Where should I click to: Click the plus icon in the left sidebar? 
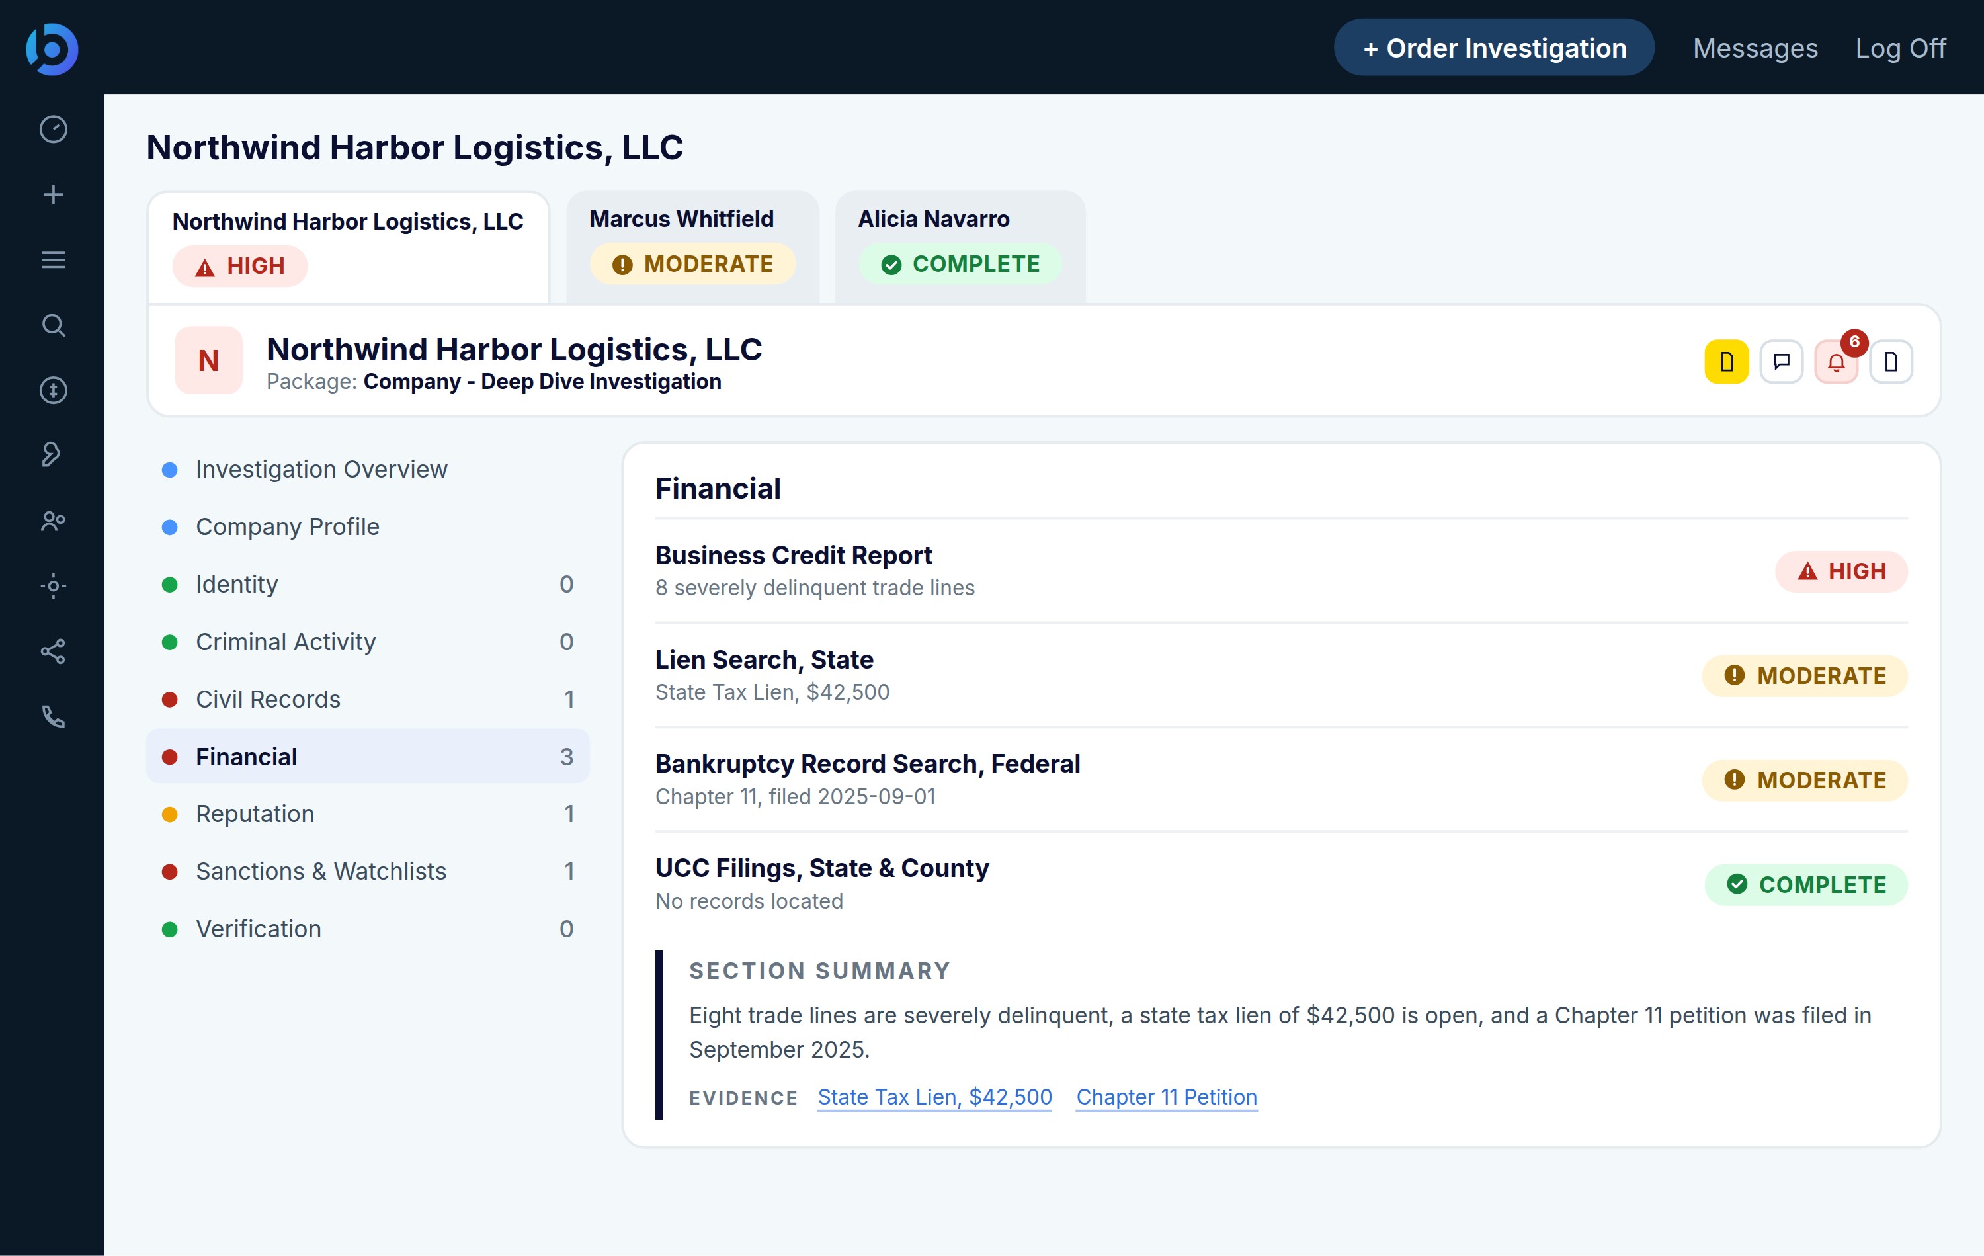click(54, 194)
